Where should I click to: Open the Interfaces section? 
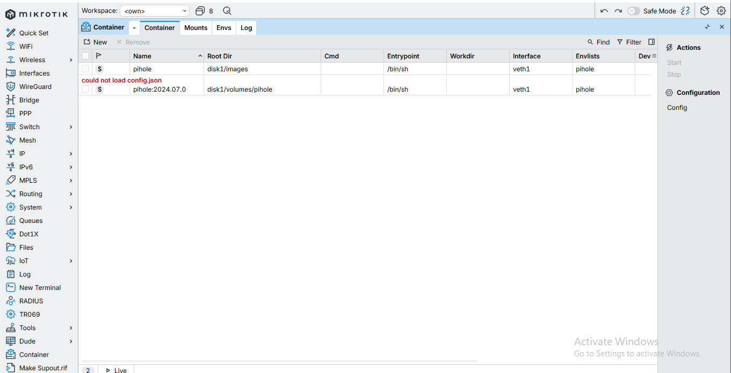tap(34, 73)
